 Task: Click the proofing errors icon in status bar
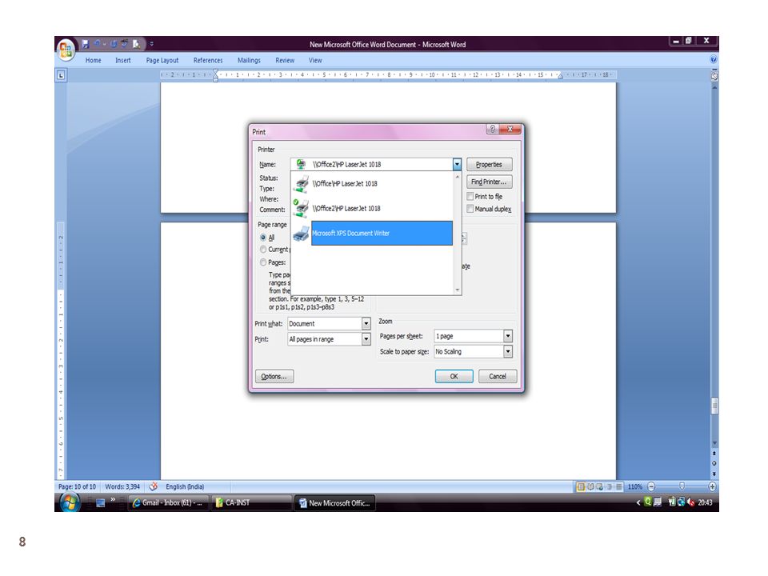154,486
